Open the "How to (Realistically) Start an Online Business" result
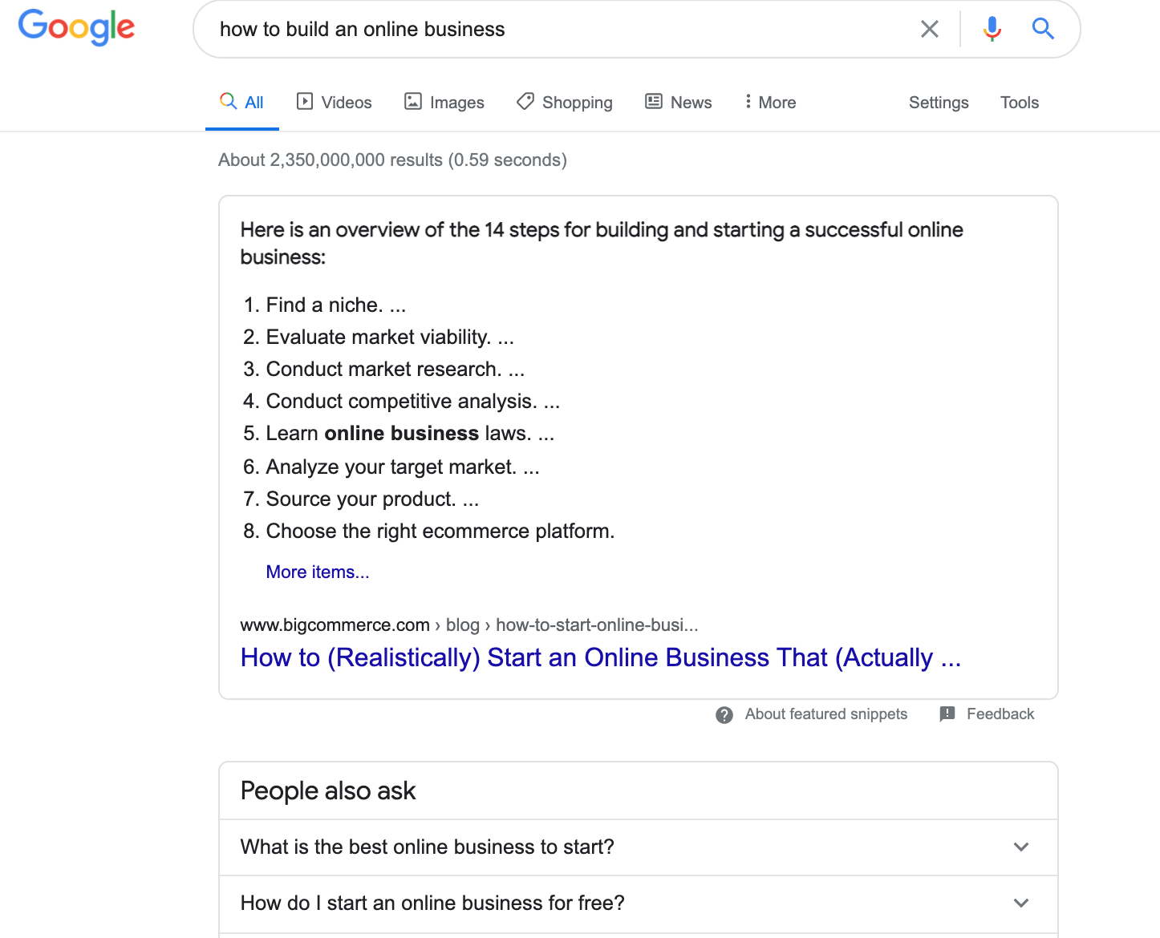Screen dimensions: 1160x938 600,658
